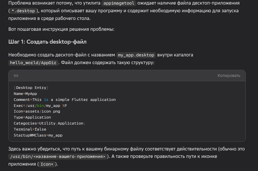Click the heading Шаг 1: Создать desktop-файл
Viewport: 258px width, 171px height.
(47, 42)
